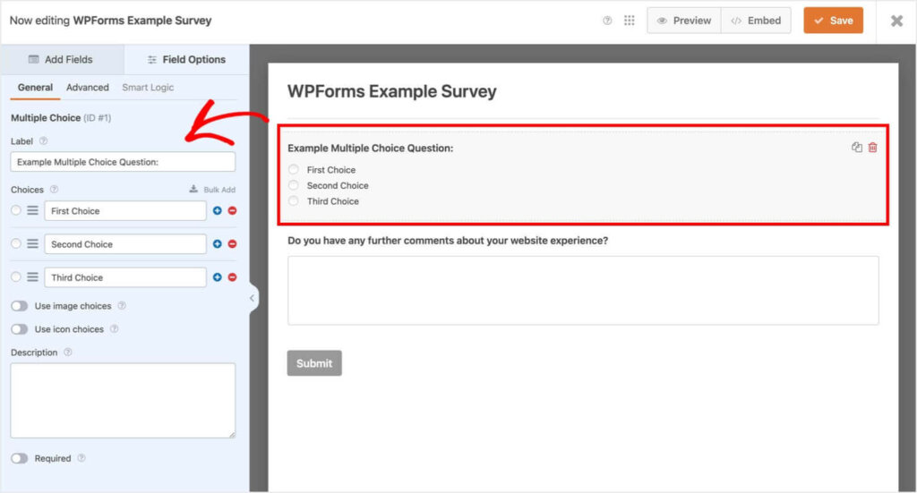Open the Advanced sub-tab
Image resolution: width=917 pixels, height=493 pixels.
coord(87,88)
